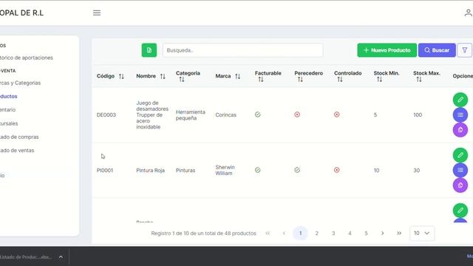This screenshot has height=266, width=473.
Task: Open Listado de ventas menu item
Action: (17, 150)
